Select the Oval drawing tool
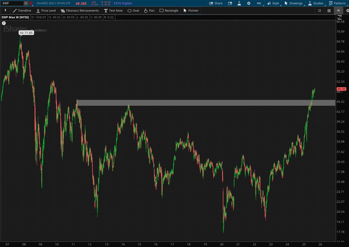Viewport: 349px width, 247px height. pyautogui.click(x=133, y=10)
